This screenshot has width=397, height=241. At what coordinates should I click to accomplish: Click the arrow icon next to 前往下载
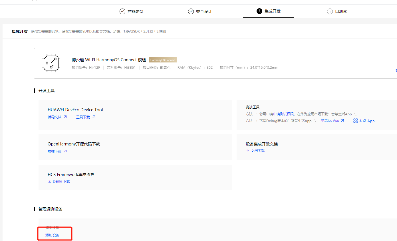click(x=65, y=151)
